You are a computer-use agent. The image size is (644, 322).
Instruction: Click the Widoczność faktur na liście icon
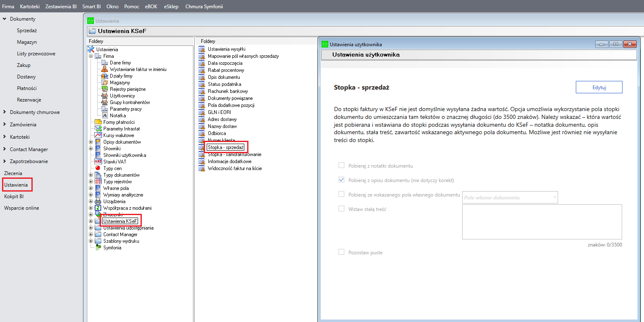[202, 168]
